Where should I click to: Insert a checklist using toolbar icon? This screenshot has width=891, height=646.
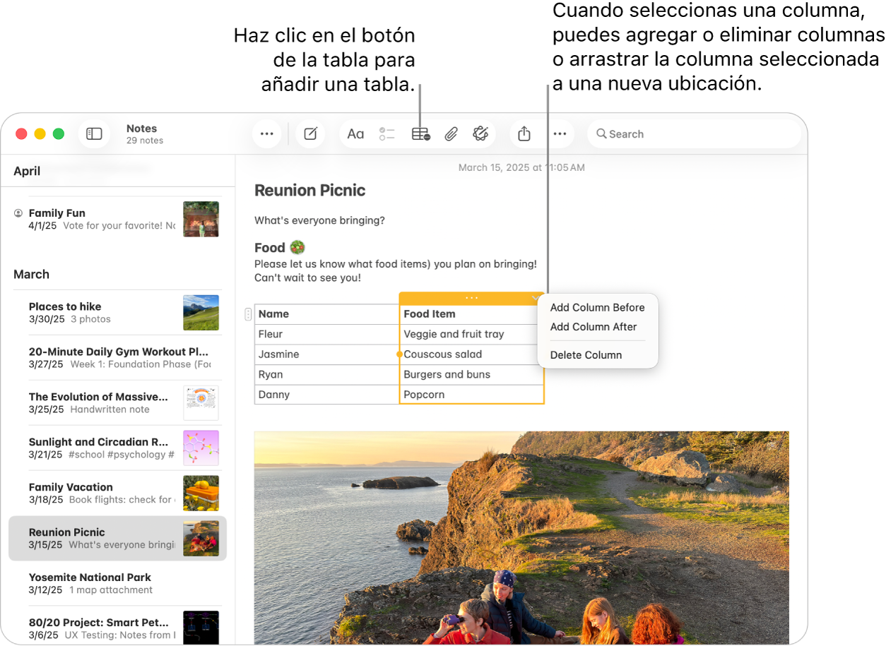[x=387, y=133]
